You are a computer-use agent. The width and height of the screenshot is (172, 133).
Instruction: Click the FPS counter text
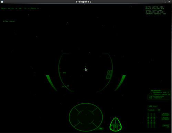tap(9, 21)
